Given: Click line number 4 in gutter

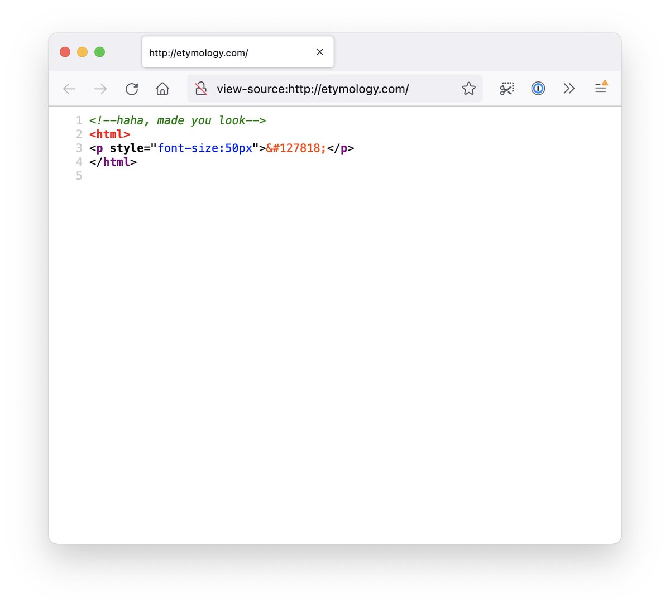Looking at the screenshot, I should (x=79, y=162).
